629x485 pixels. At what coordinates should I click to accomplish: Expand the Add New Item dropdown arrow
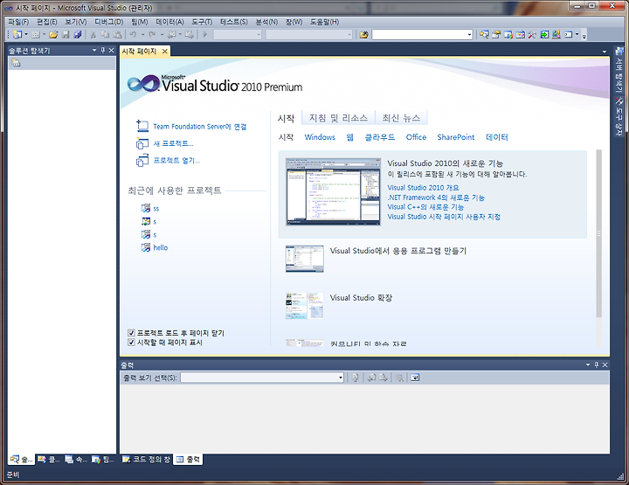45,35
